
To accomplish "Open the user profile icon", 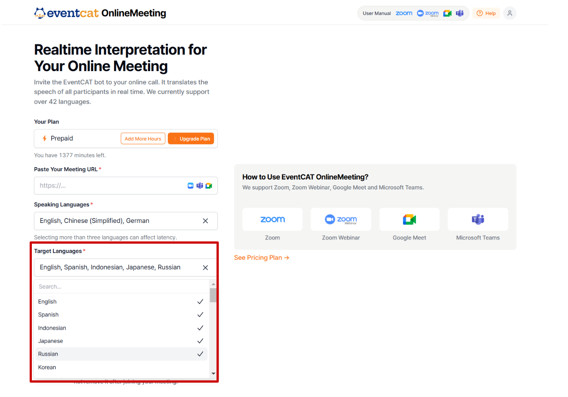I will (510, 13).
